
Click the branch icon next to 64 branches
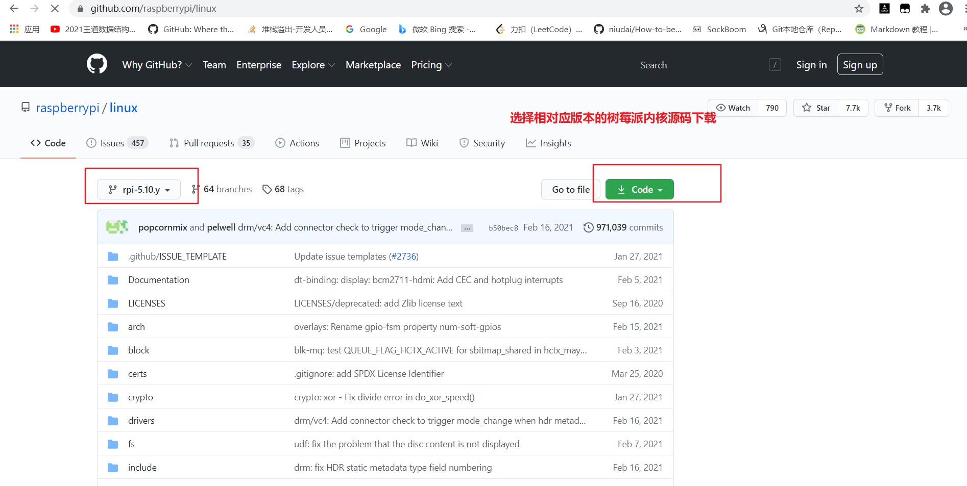[x=196, y=189]
